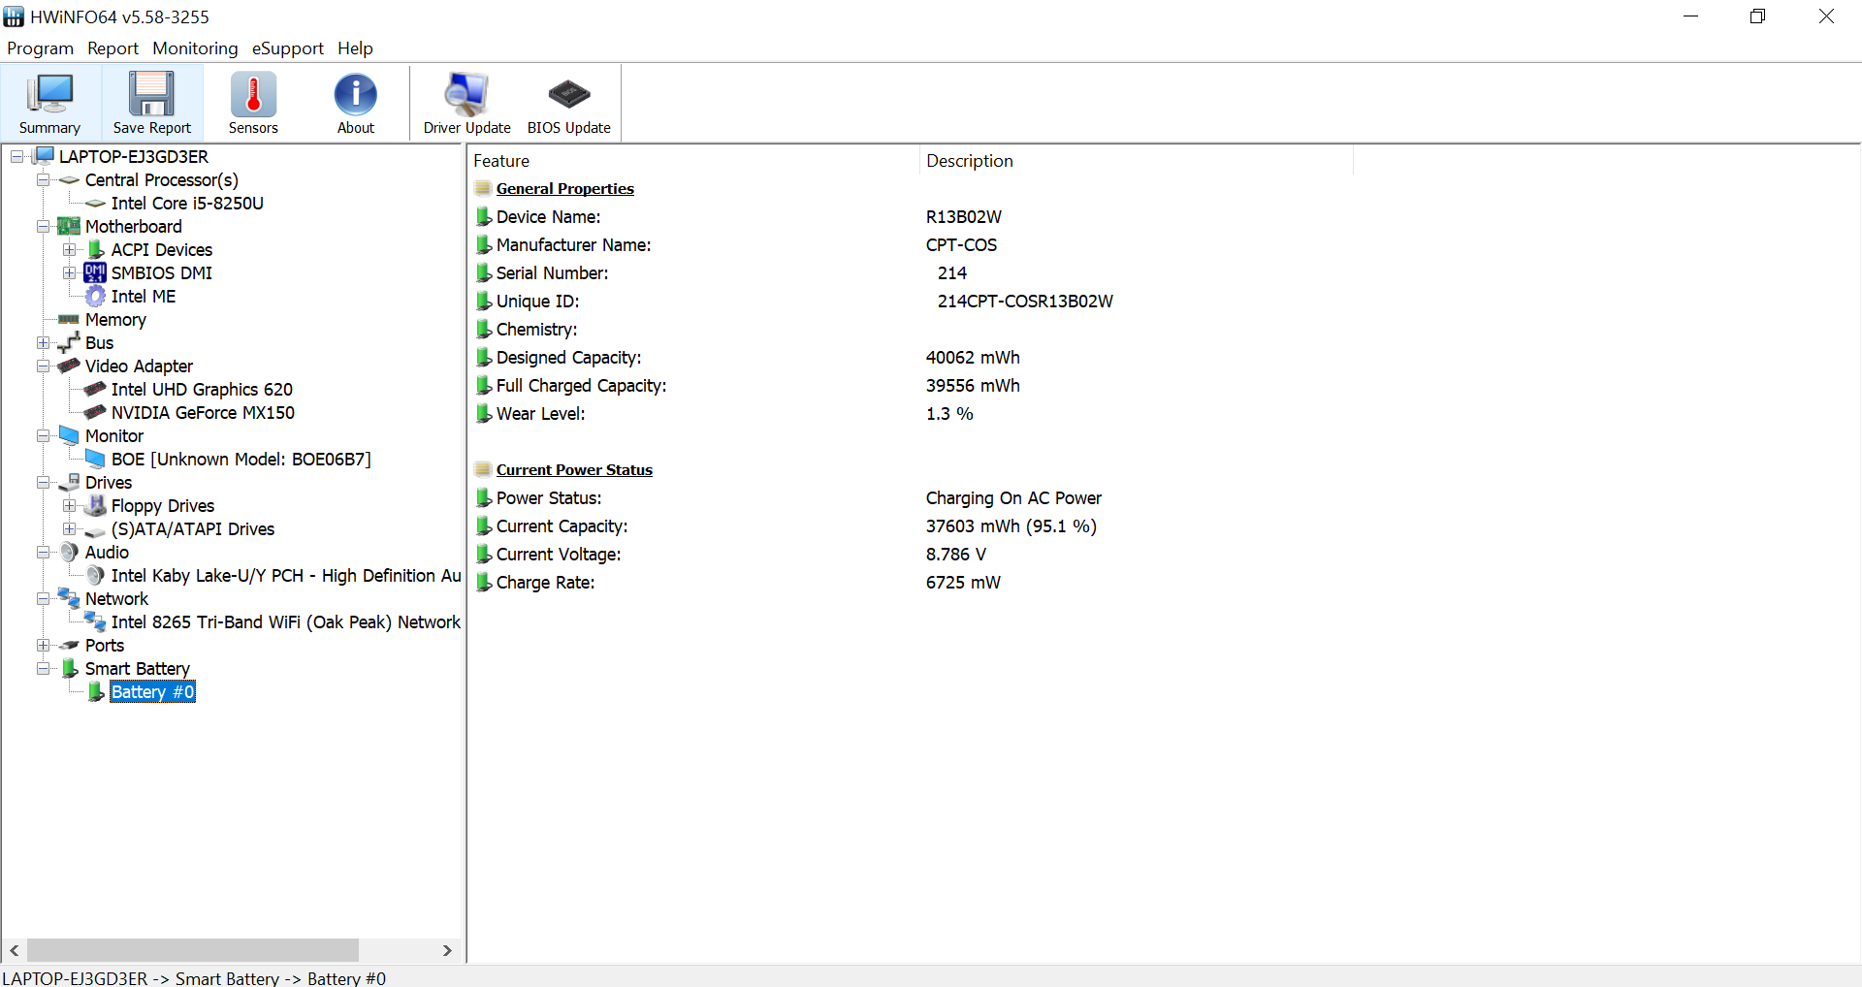The height and width of the screenshot is (987, 1862).
Task: Expand the ACPI Devices node
Action: click(x=69, y=249)
